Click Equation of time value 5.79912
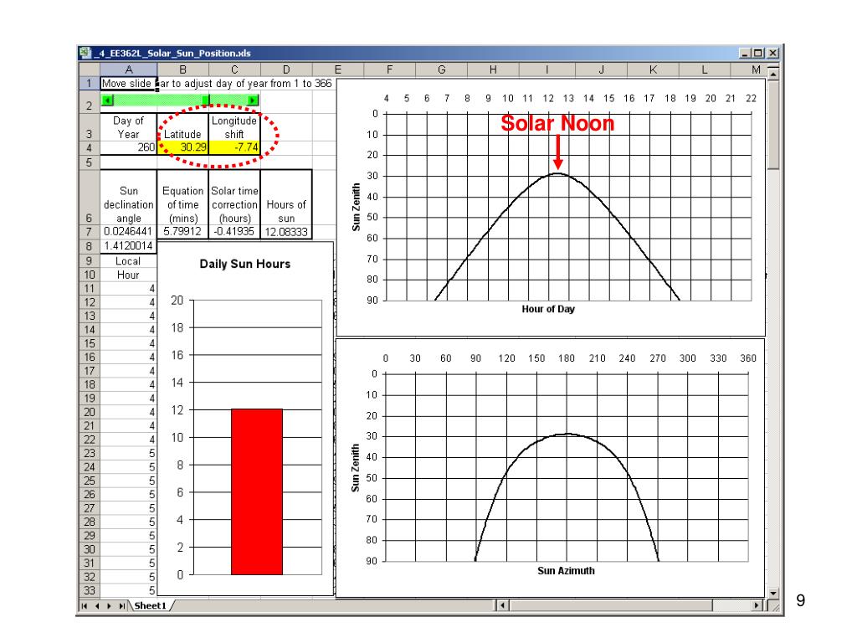Viewport: 857px width, 643px height. pos(182,232)
